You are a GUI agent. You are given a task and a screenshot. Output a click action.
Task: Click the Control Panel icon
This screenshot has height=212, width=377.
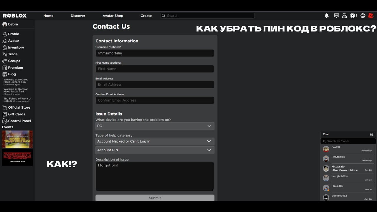5,121
